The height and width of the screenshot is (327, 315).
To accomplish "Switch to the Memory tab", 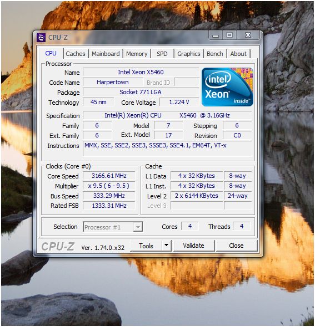I will [137, 54].
